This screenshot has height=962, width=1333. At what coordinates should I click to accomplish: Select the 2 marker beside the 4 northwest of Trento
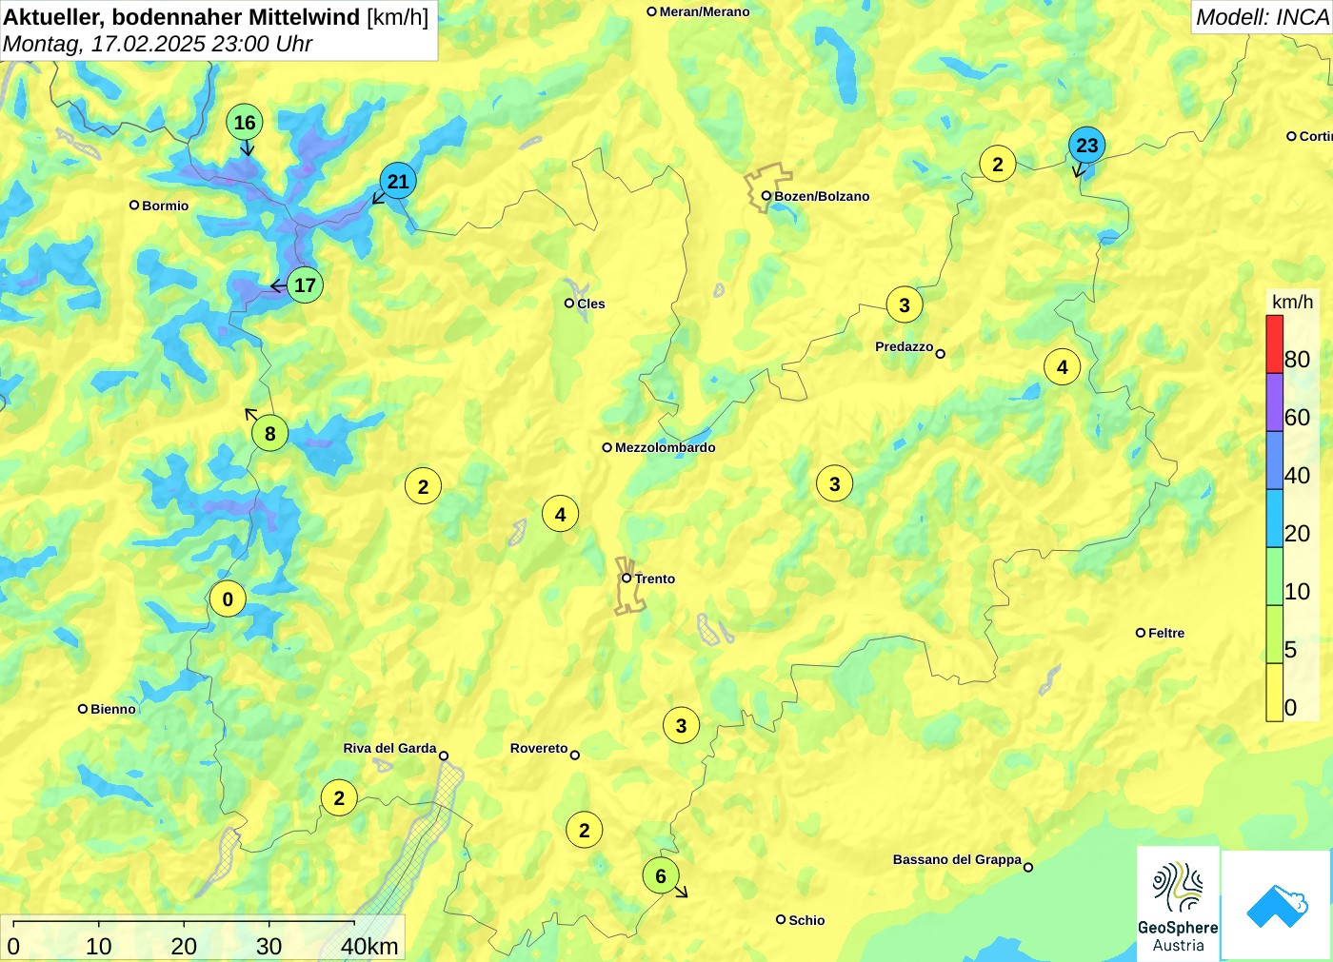(424, 486)
